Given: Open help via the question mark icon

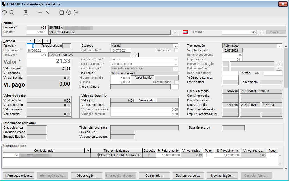Looking at the screenshot, I should click(x=68, y=12).
